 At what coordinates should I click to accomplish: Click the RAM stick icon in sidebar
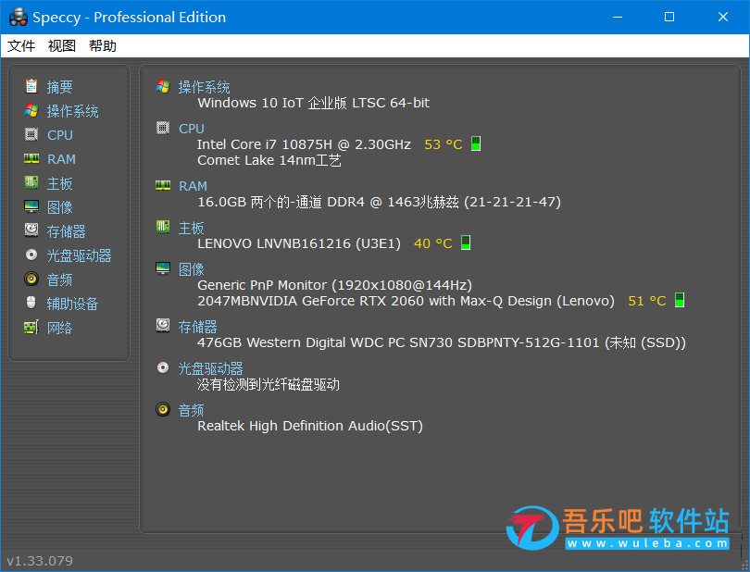(x=31, y=159)
